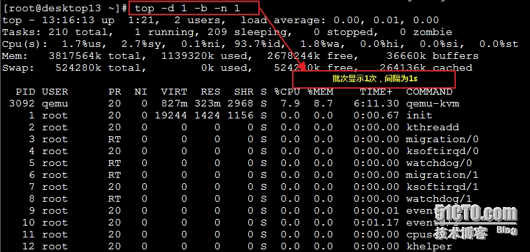Click the root@desktop13 shell prompt
Screen dimensions: 530x252
65,9
